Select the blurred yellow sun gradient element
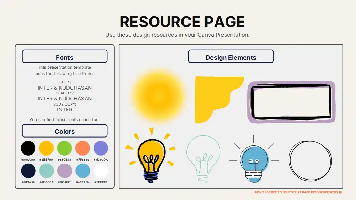 [x=159, y=96]
